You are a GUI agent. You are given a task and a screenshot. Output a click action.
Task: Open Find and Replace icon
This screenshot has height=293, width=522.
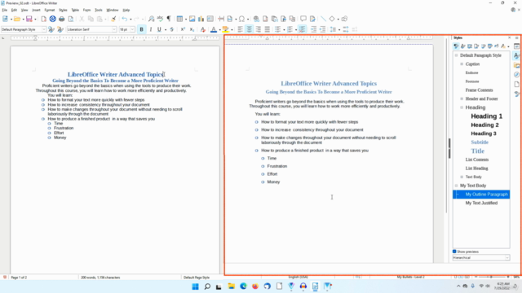[151, 19]
